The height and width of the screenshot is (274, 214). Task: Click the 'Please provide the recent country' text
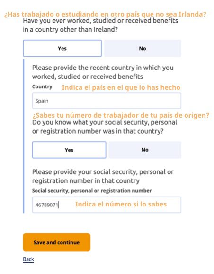click(103, 72)
